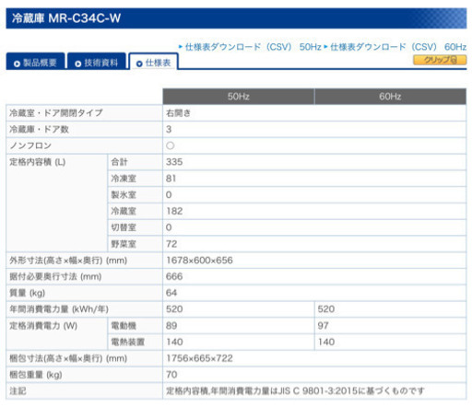Select the total capacity value 335
The height and width of the screenshot is (419, 472).
[x=174, y=162]
